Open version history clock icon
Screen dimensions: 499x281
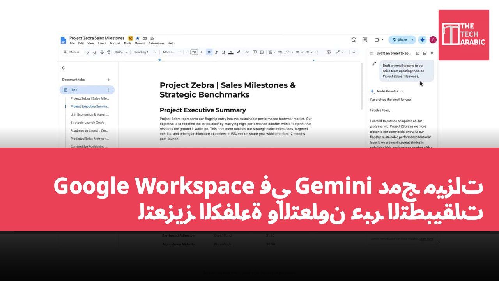point(354,40)
